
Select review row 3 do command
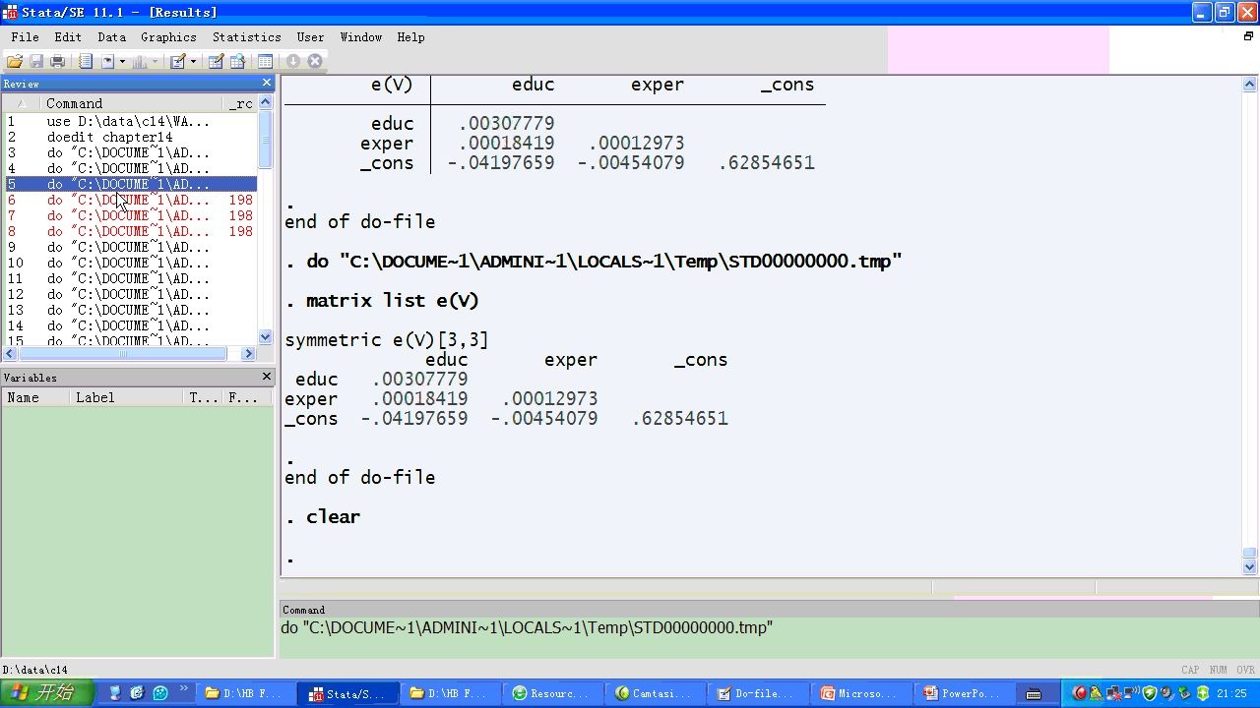129,152
